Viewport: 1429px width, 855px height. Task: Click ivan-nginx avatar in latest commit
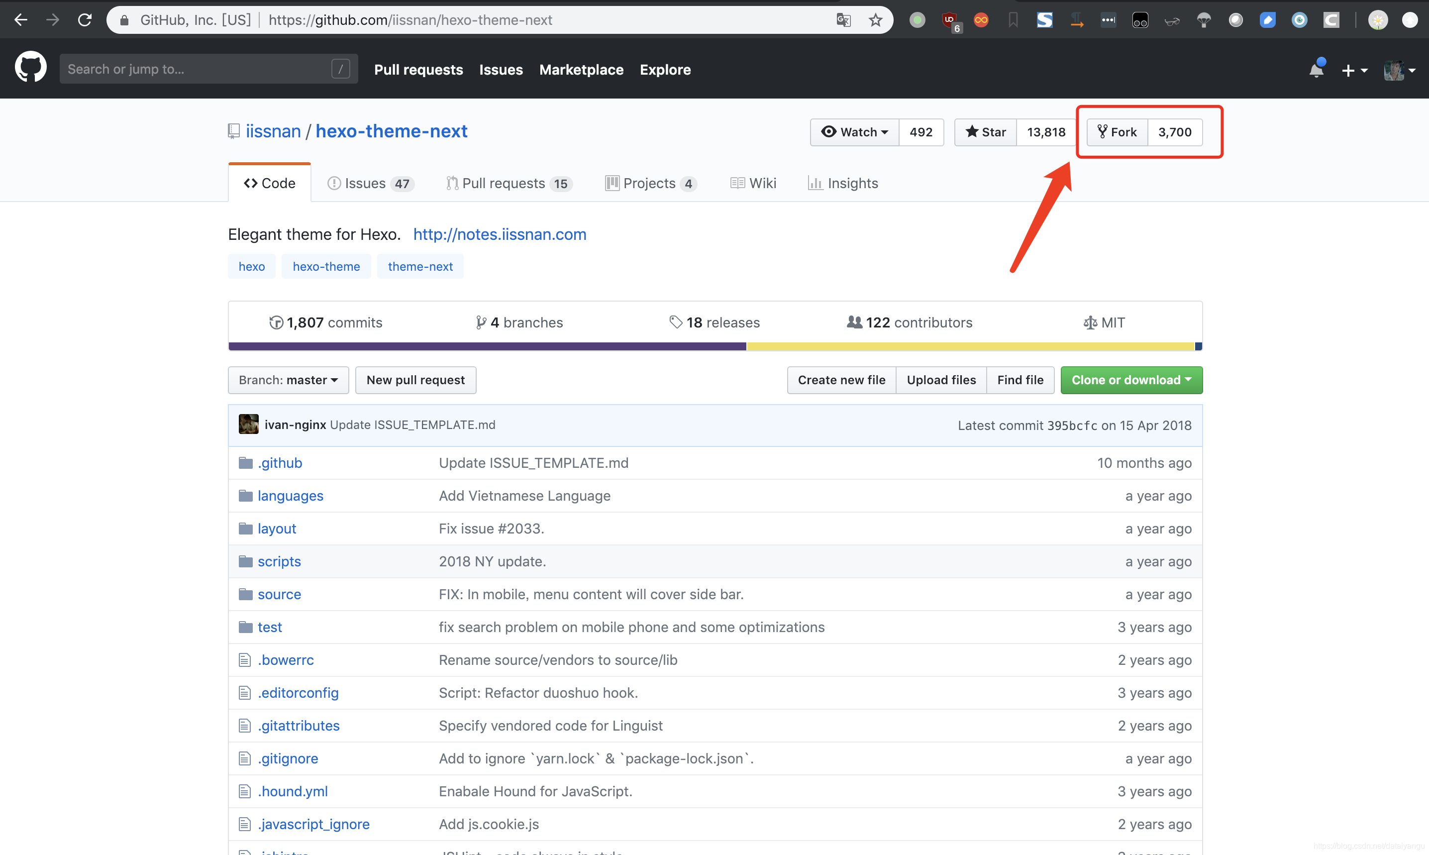249,425
